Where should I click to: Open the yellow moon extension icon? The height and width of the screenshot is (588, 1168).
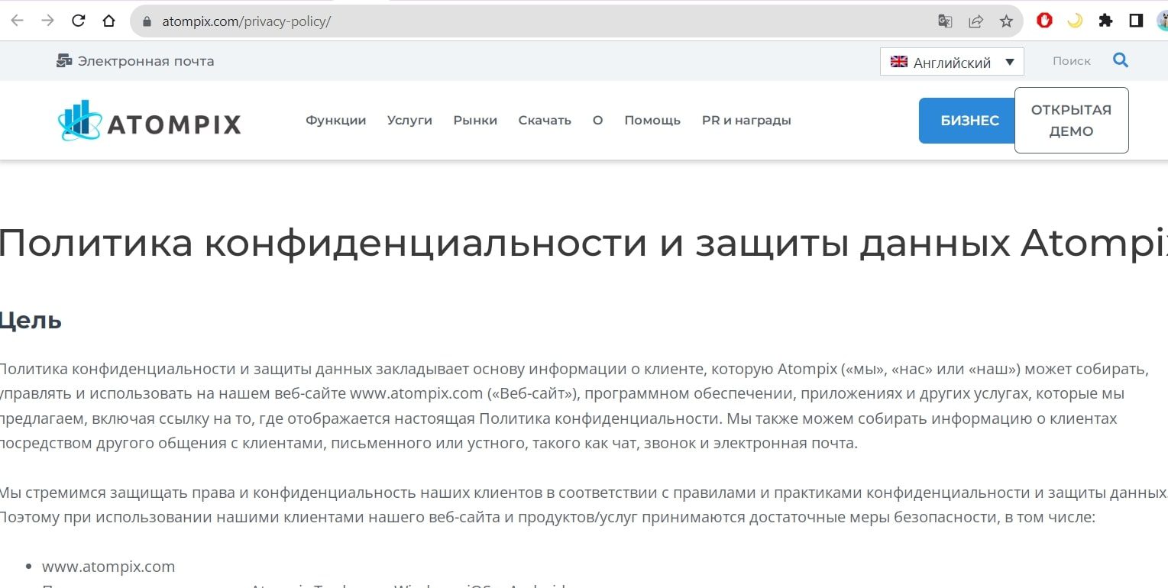pyautogui.click(x=1075, y=21)
